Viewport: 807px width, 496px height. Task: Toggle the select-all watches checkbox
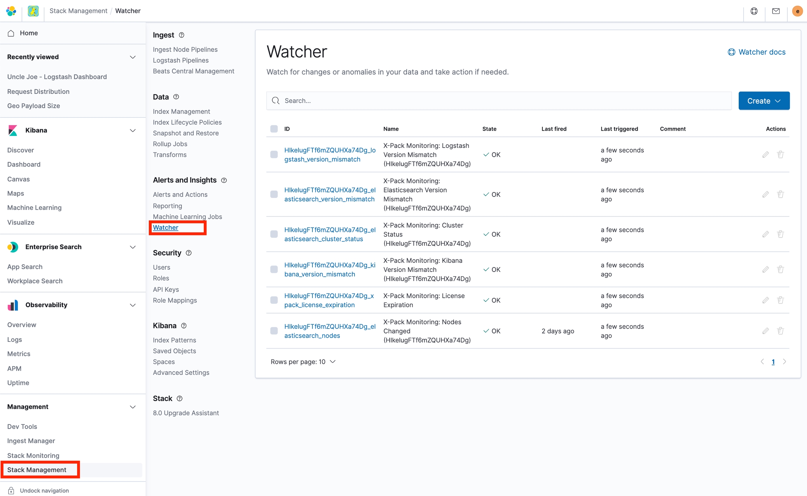point(274,129)
